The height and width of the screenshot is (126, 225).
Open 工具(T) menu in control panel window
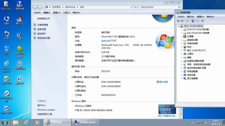pyautogui.click(x=66, y=13)
